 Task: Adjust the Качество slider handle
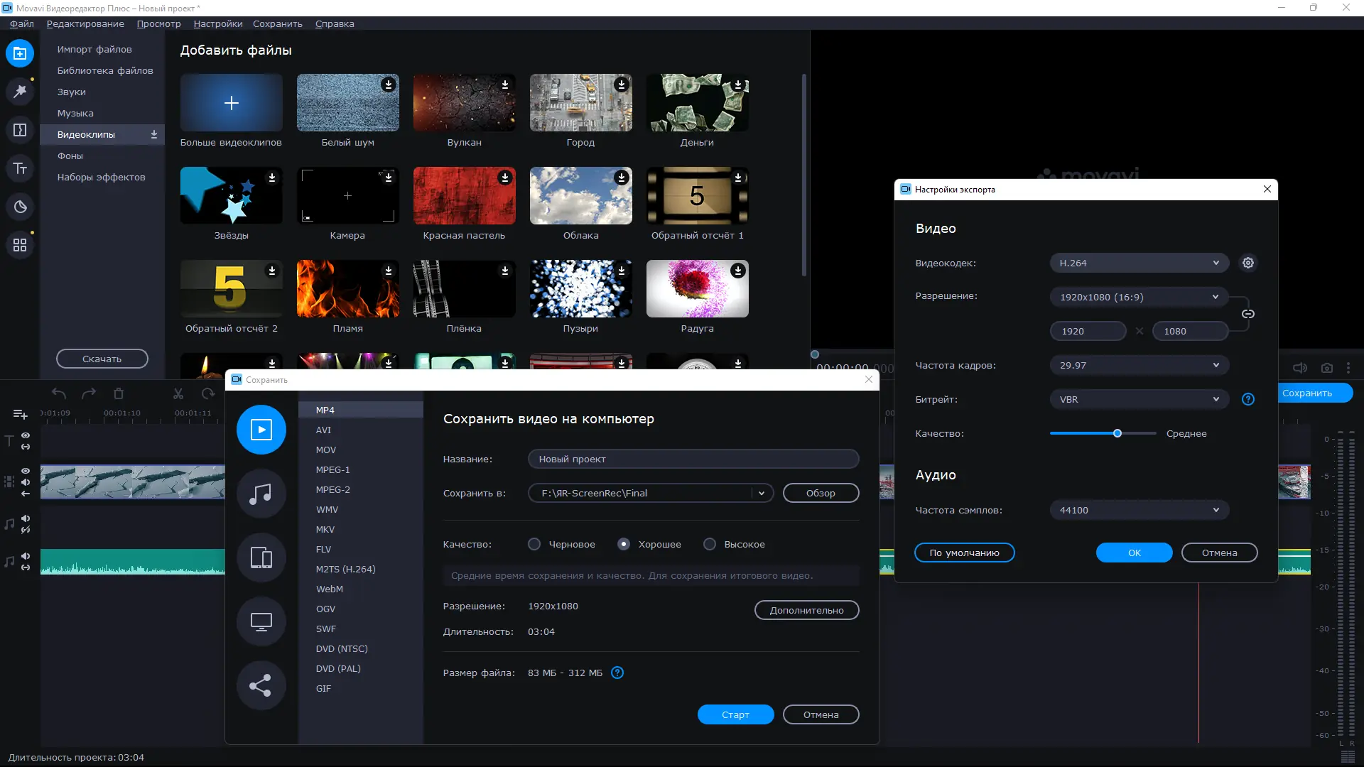click(1117, 434)
